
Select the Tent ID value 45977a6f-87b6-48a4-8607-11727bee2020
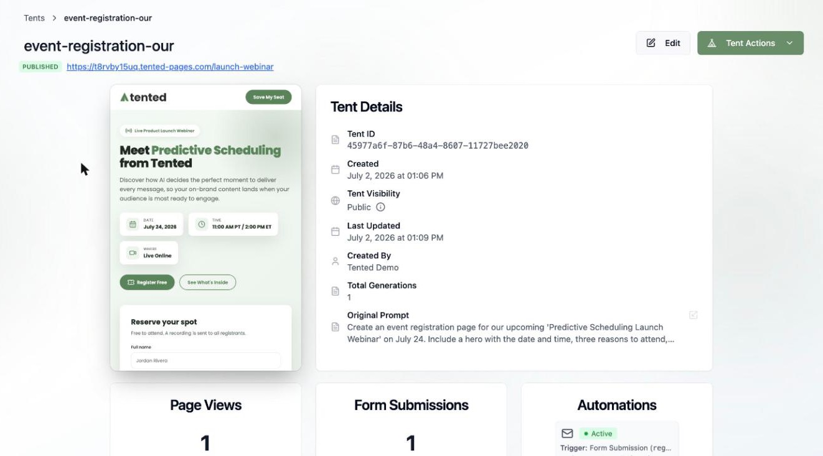tap(438, 146)
